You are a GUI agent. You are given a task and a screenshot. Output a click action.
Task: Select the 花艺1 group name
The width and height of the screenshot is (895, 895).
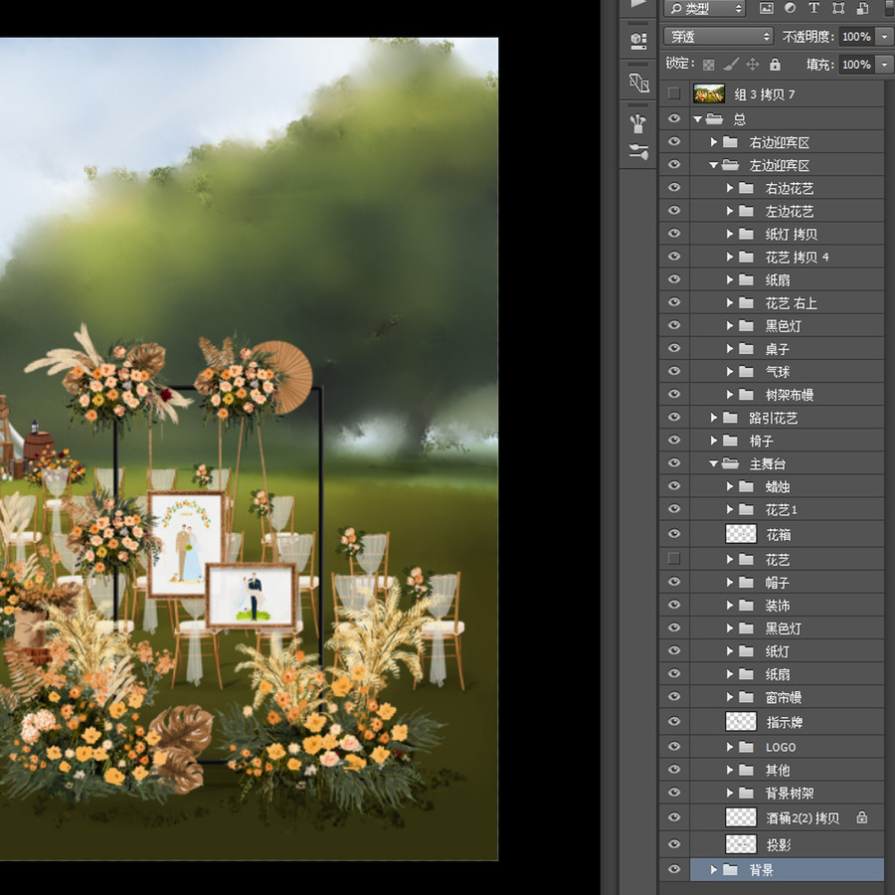[781, 510]
